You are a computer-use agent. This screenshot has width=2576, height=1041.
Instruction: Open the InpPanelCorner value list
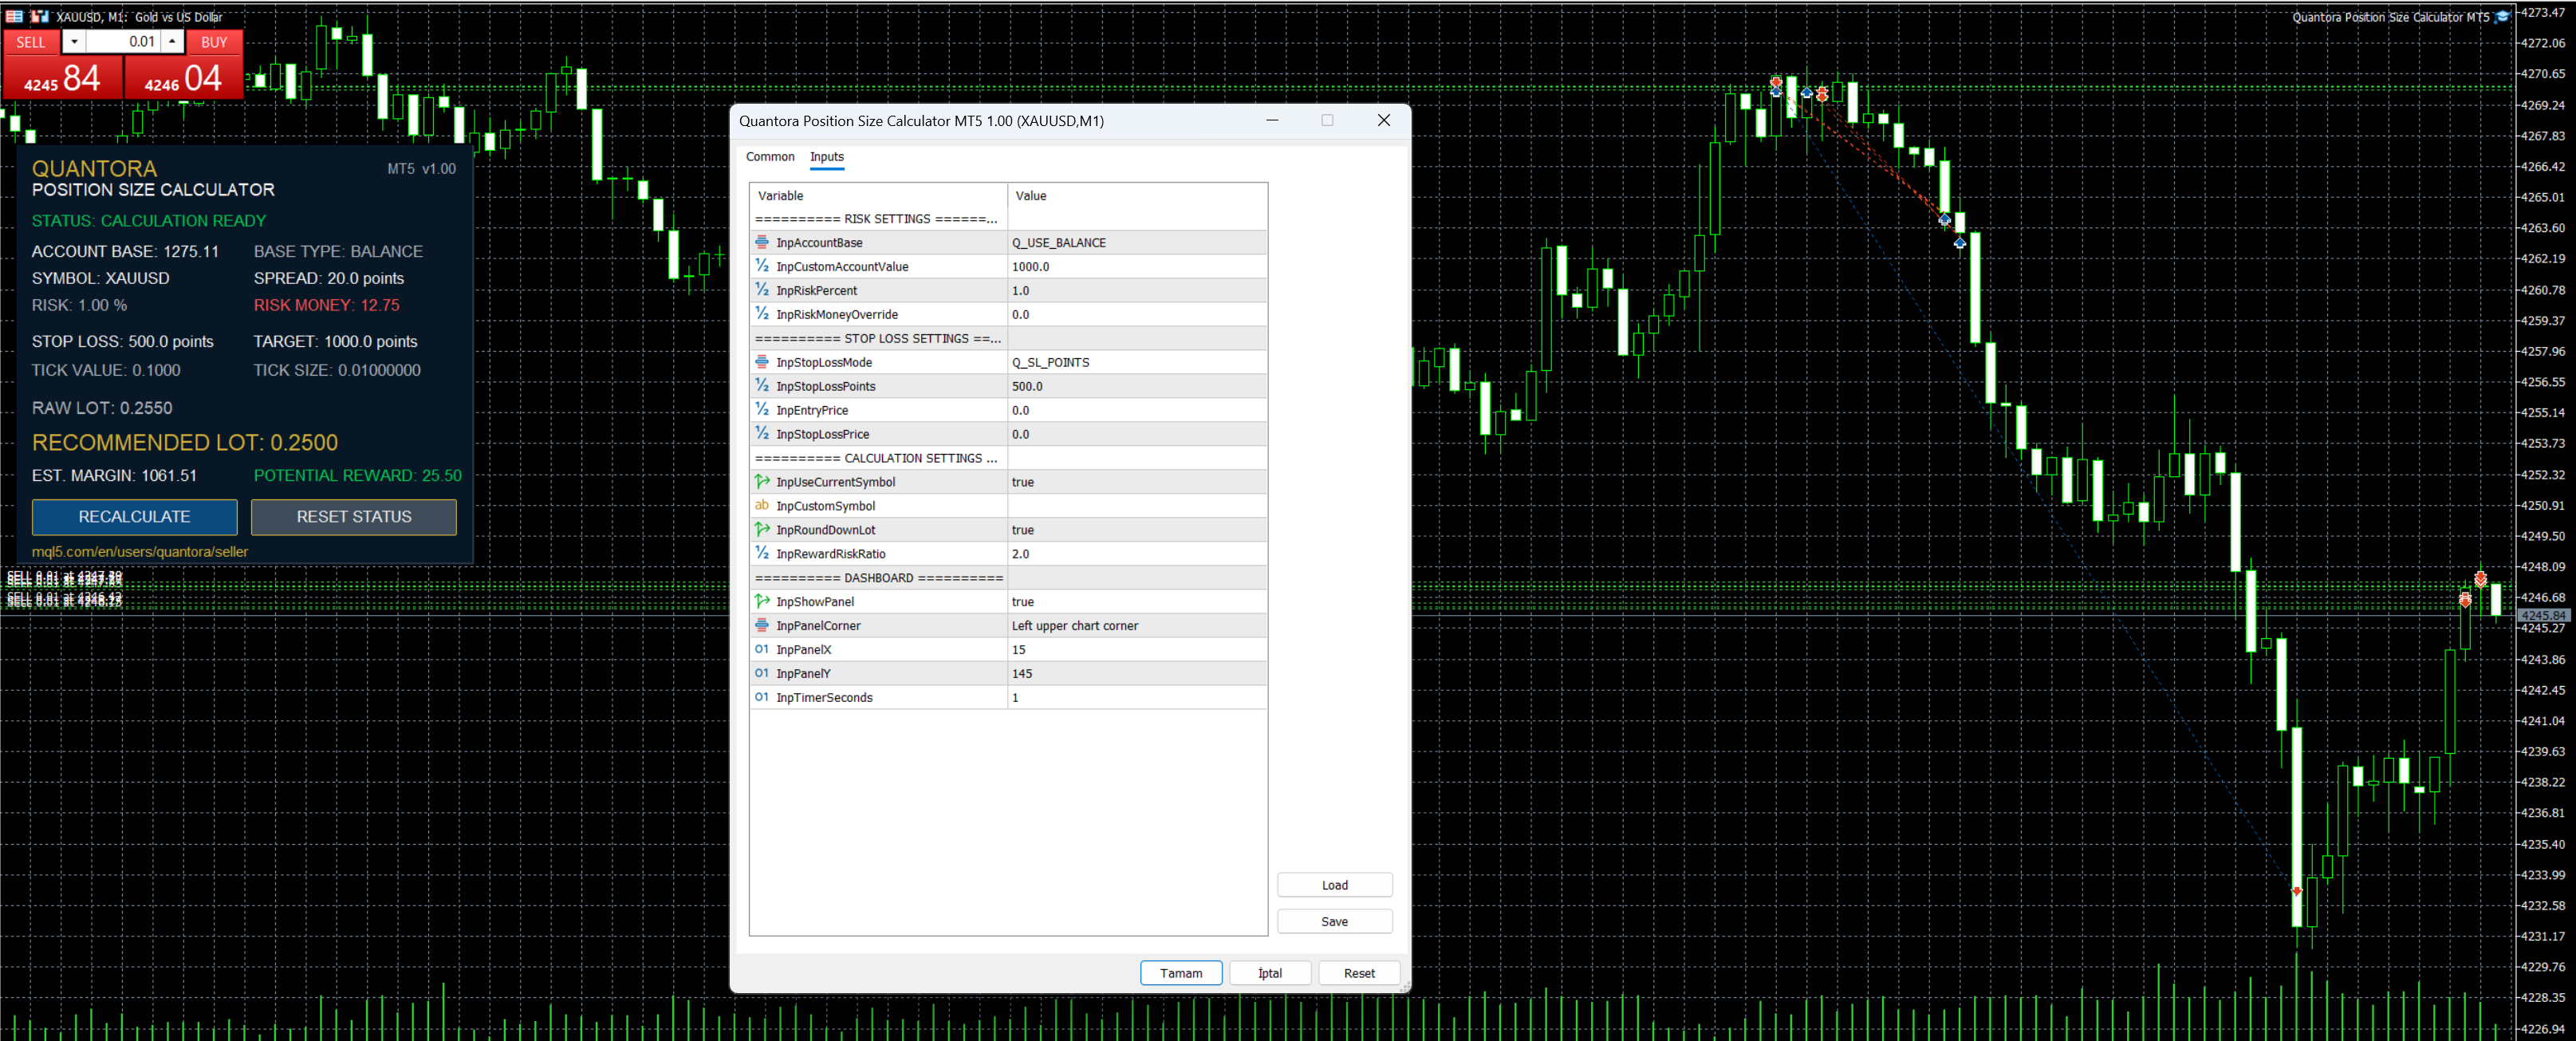pyautogui.click(x=1137, y=626)
